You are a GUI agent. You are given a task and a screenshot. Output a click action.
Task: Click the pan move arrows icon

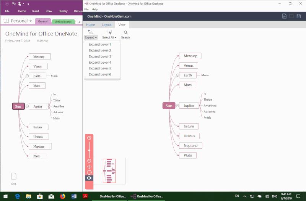tap(89, 167)
